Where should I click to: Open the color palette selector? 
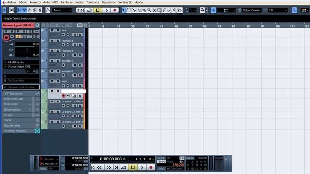coord(304,10)
